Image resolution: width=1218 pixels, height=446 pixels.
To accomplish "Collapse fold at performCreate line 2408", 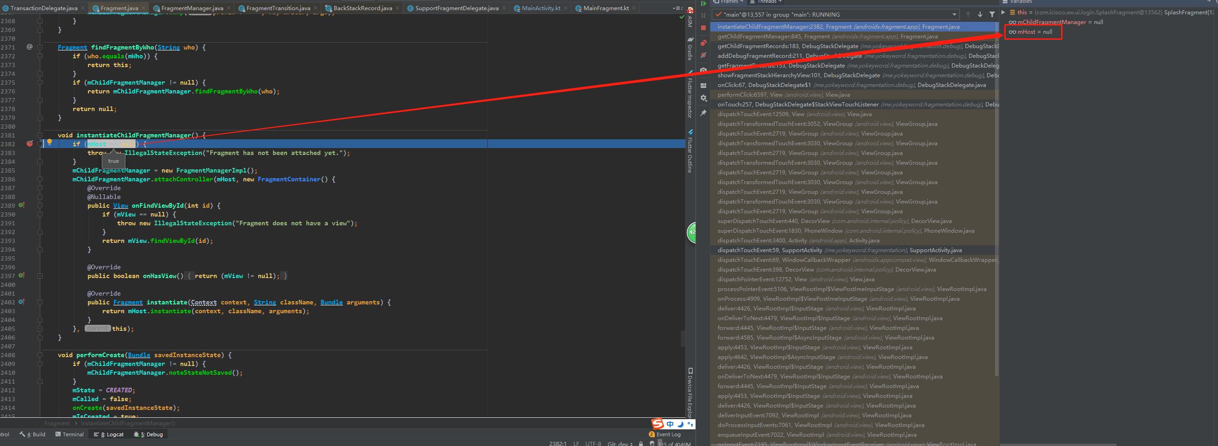I will [x=40, y=355].
